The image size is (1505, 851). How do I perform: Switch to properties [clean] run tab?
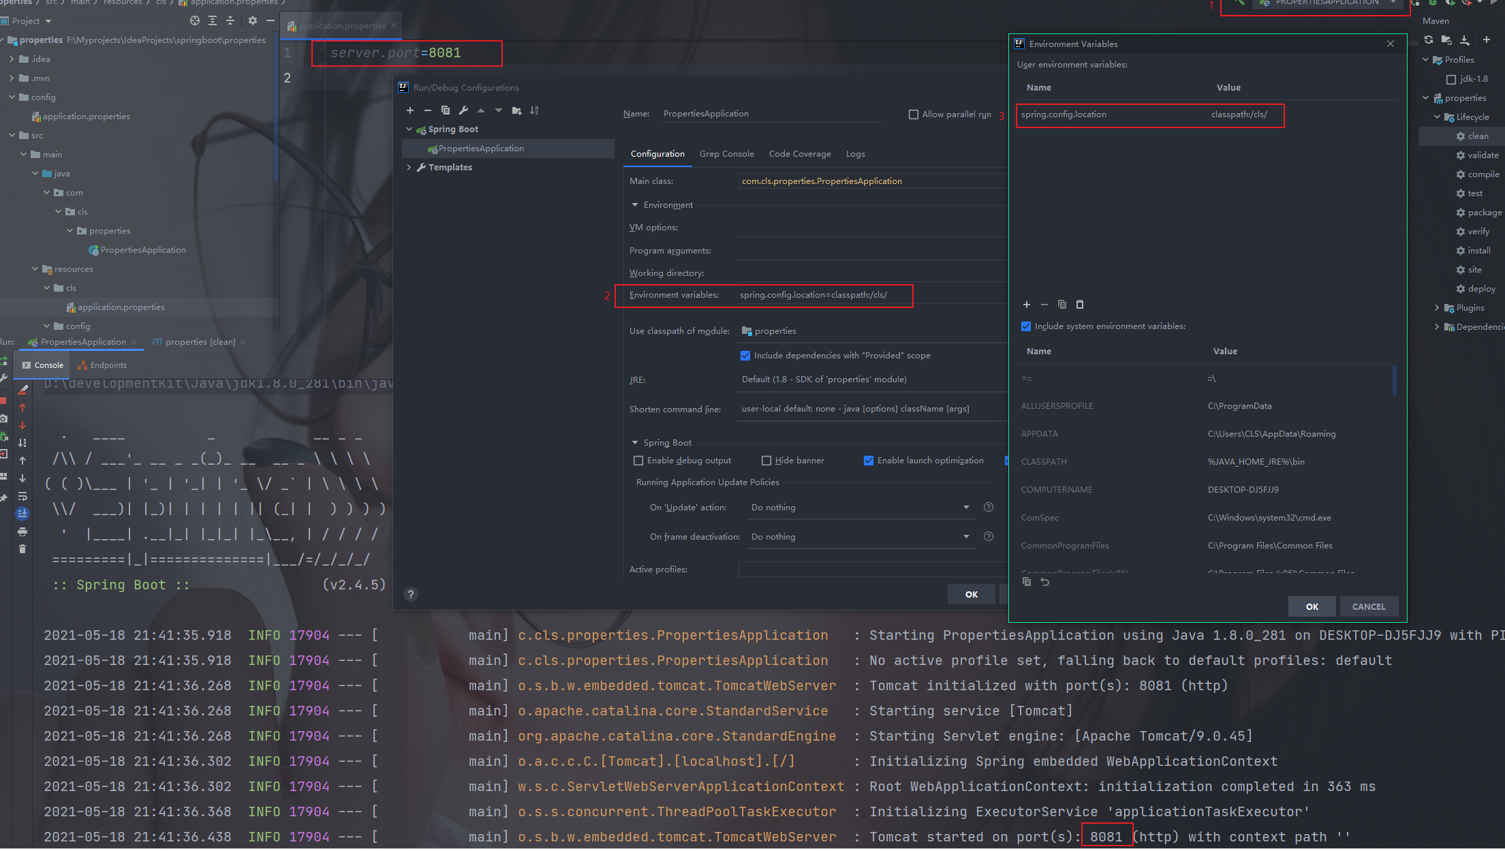click(x=193, y=342)
